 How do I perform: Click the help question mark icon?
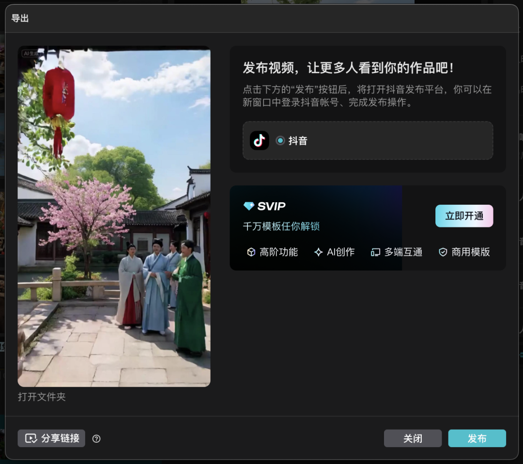point(96,438)
